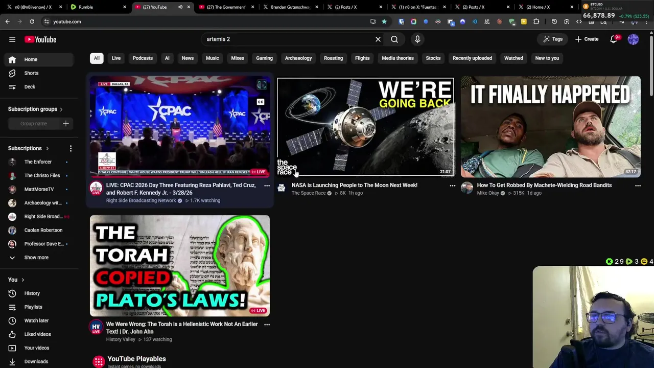Open the notifications bell
Screen dimensions: 654x368
(614, 39)
